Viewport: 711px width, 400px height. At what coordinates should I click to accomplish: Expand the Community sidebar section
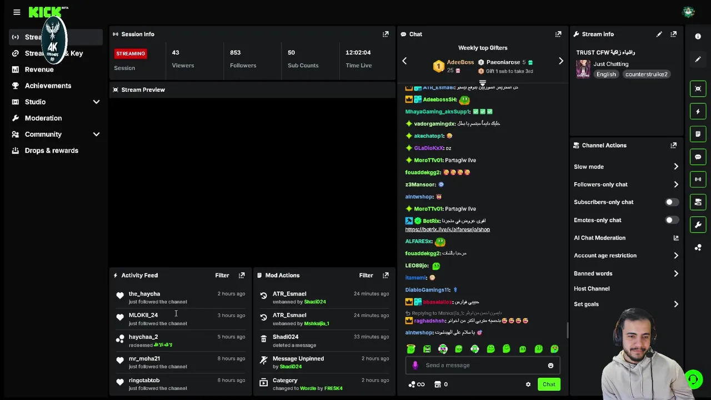[96, 134]
